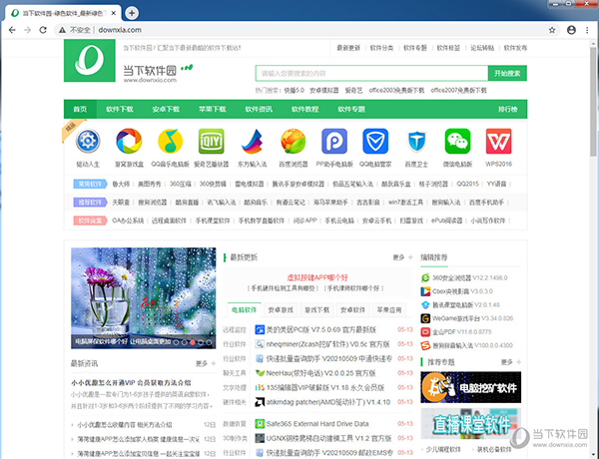
Task: Bookmark this page with star icon
Action: (x=552, y=30)
